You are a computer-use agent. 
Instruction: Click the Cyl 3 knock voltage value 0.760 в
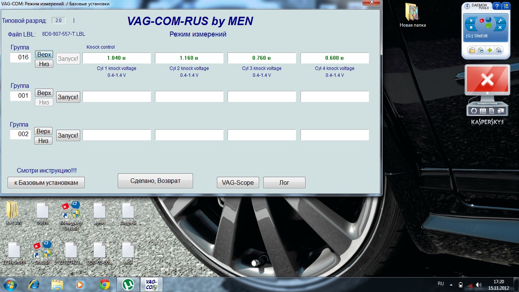coord(262,58)
